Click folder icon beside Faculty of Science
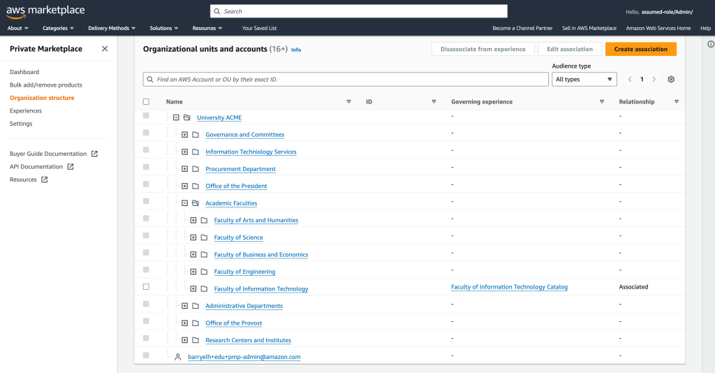 [205, 237]
